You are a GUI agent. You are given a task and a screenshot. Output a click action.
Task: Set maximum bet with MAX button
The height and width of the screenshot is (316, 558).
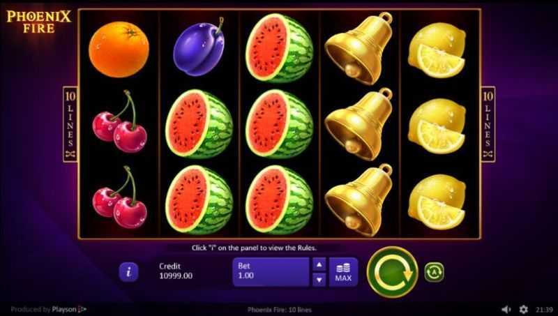tap(343, 272)
